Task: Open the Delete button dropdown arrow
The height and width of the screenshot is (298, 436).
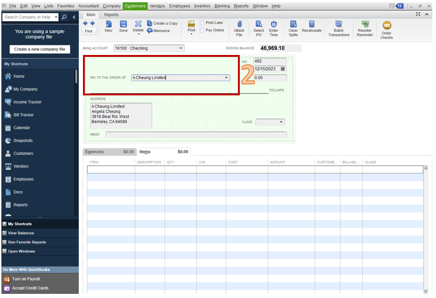Action: click(138, 34)
